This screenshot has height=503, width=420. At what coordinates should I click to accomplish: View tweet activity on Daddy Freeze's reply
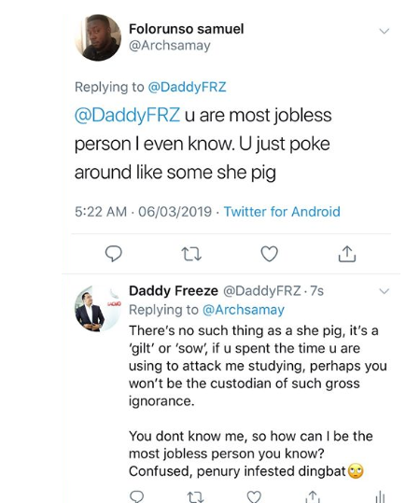[380, 496]
